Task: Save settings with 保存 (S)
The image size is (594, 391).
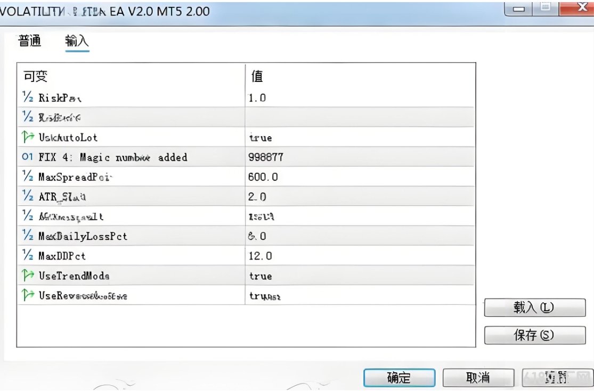Action: [534, 335]
